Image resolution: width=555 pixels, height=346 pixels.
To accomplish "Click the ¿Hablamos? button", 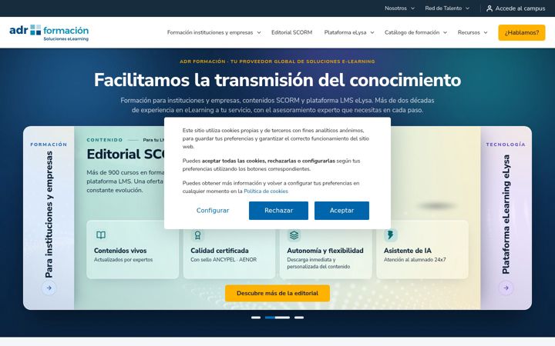I will click(522, 32).
